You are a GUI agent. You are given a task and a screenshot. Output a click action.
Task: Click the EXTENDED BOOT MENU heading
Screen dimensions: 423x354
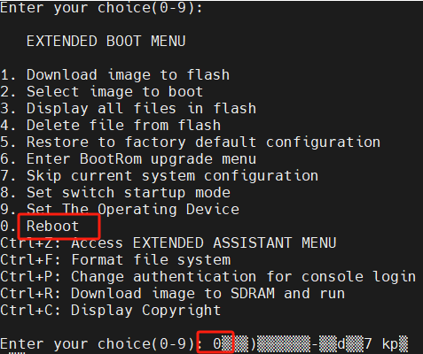tap(106, 41)
